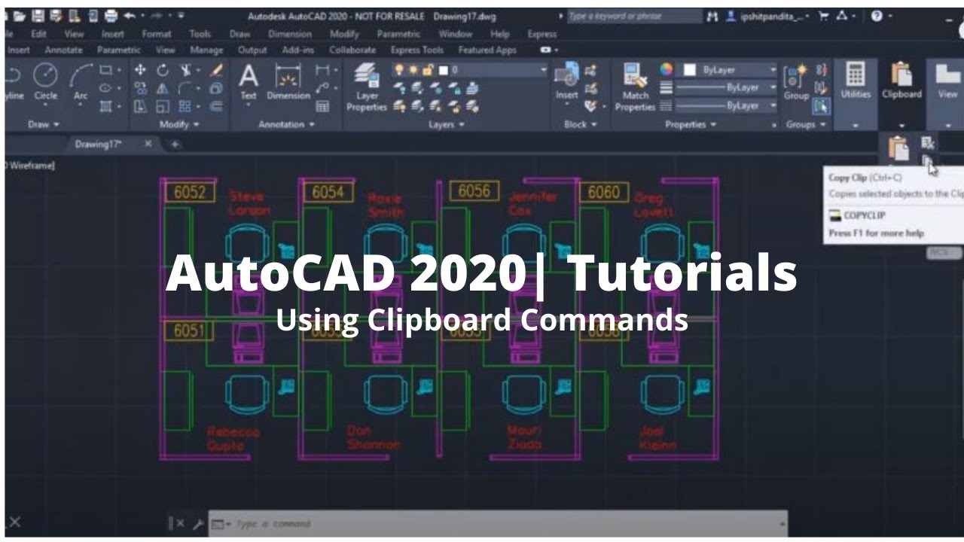
Task: Select the Mirror tool
Action: [163, 88]
